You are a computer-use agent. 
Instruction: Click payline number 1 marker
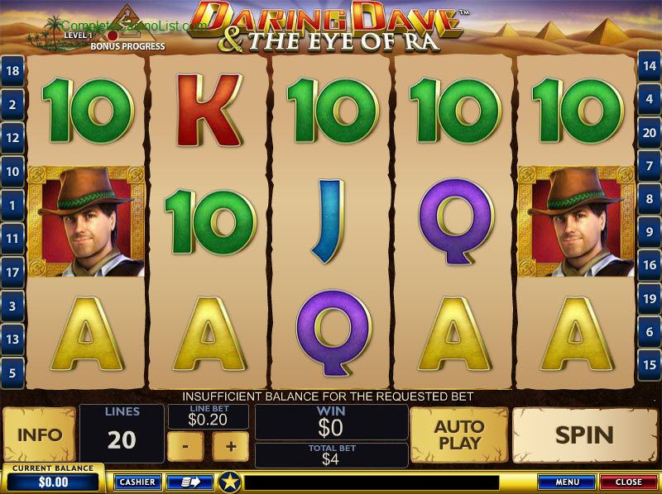click(x=12, y=205)
